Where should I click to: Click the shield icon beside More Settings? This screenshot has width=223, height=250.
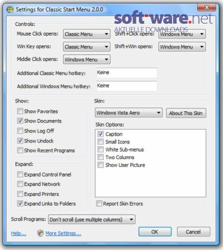[40, 233]
